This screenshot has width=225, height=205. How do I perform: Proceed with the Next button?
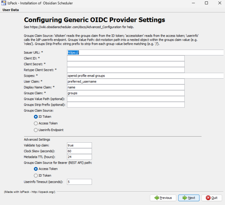[x=189, y=198]
